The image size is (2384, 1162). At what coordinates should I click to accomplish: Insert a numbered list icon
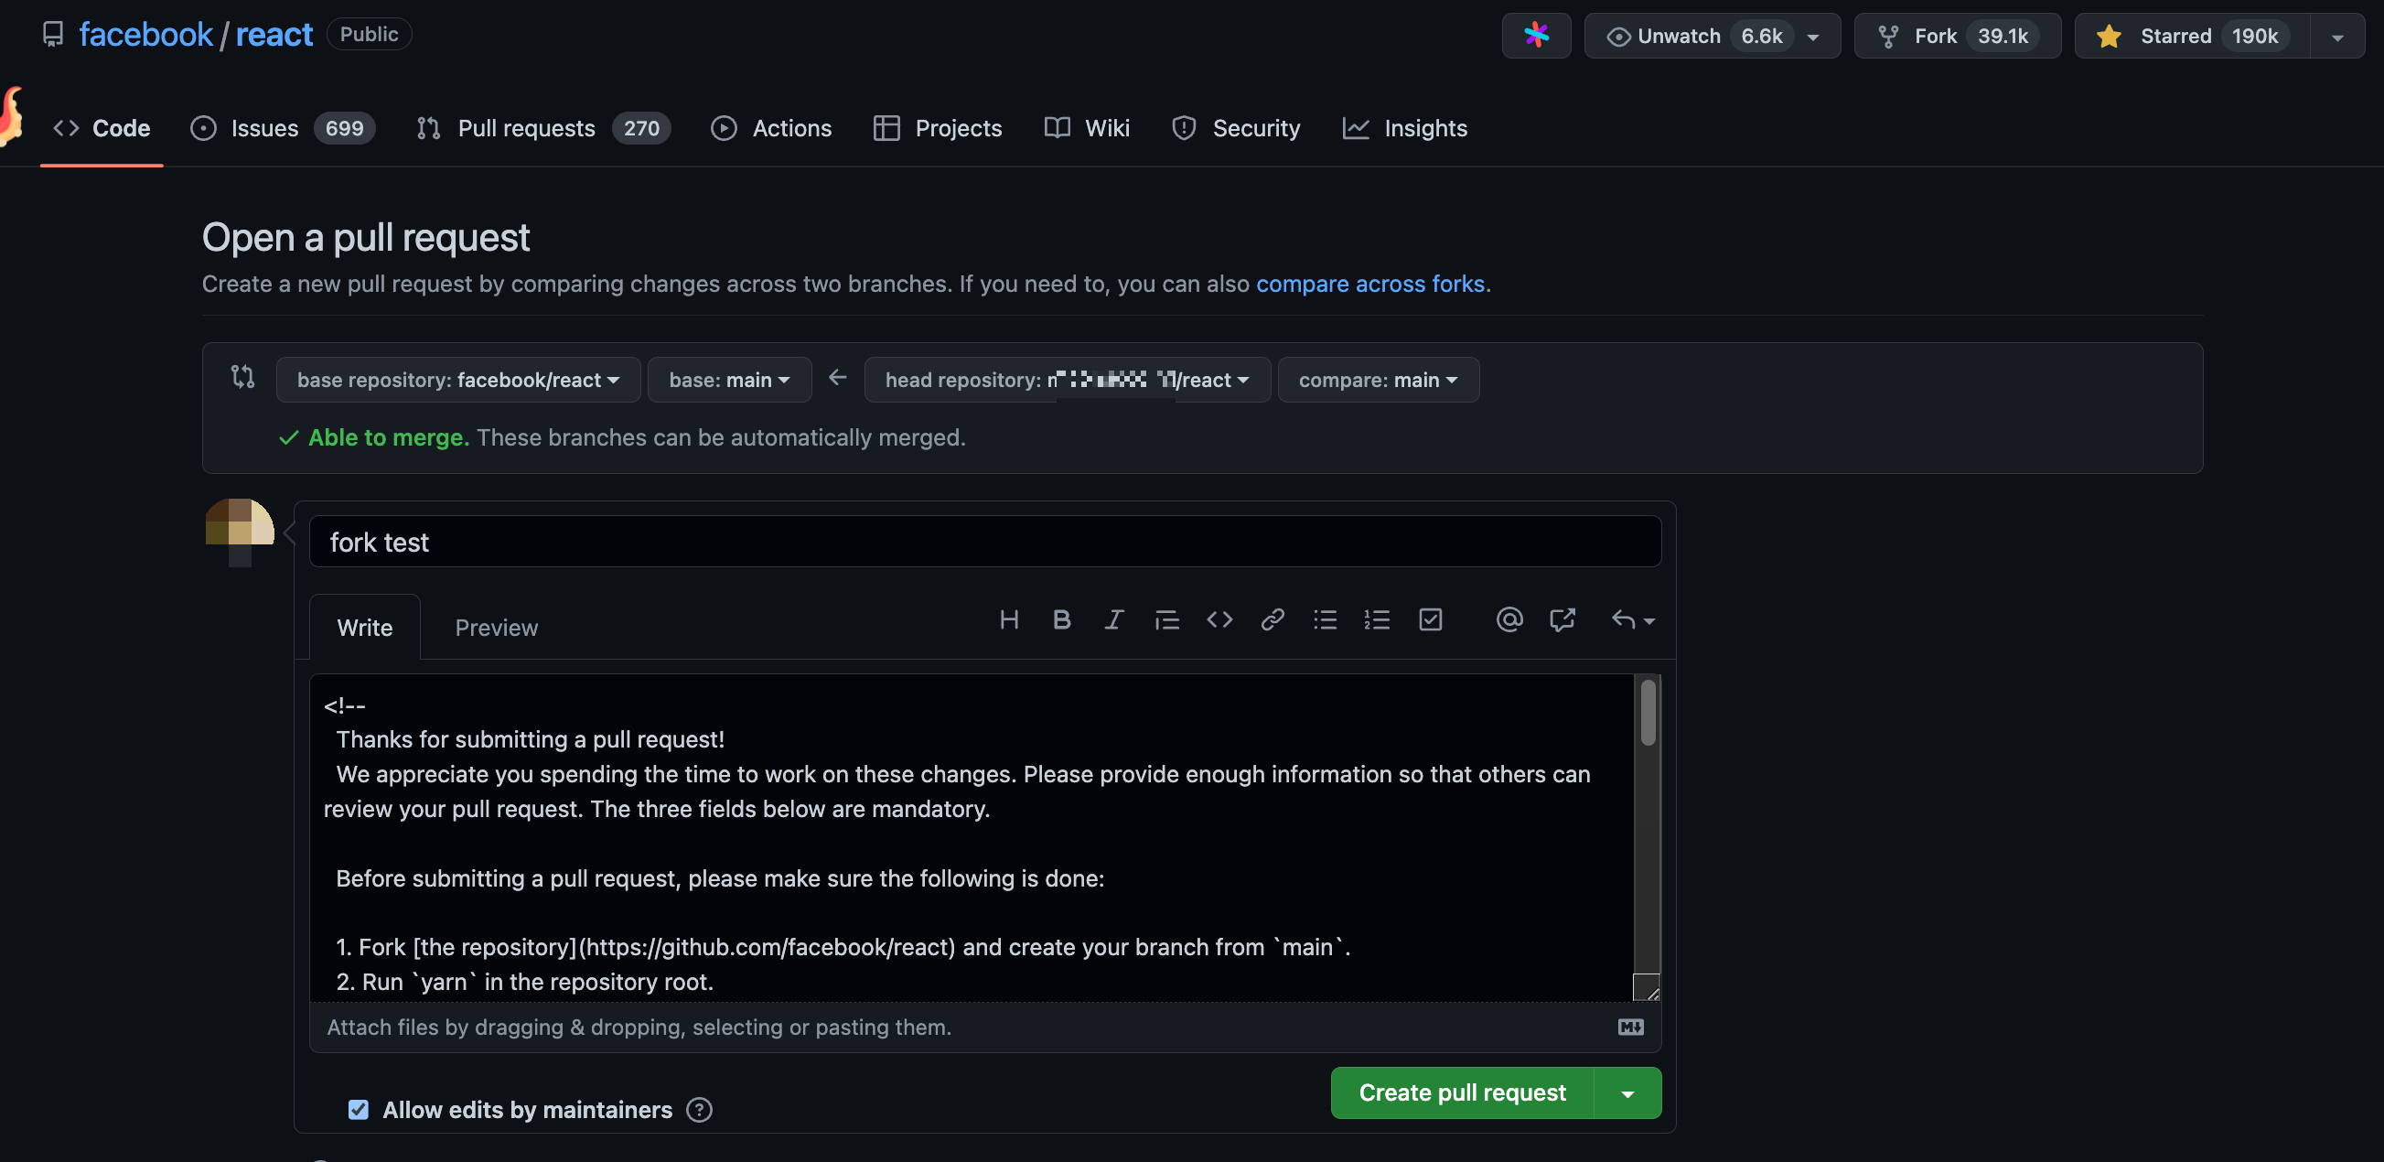pos(1377,619)
